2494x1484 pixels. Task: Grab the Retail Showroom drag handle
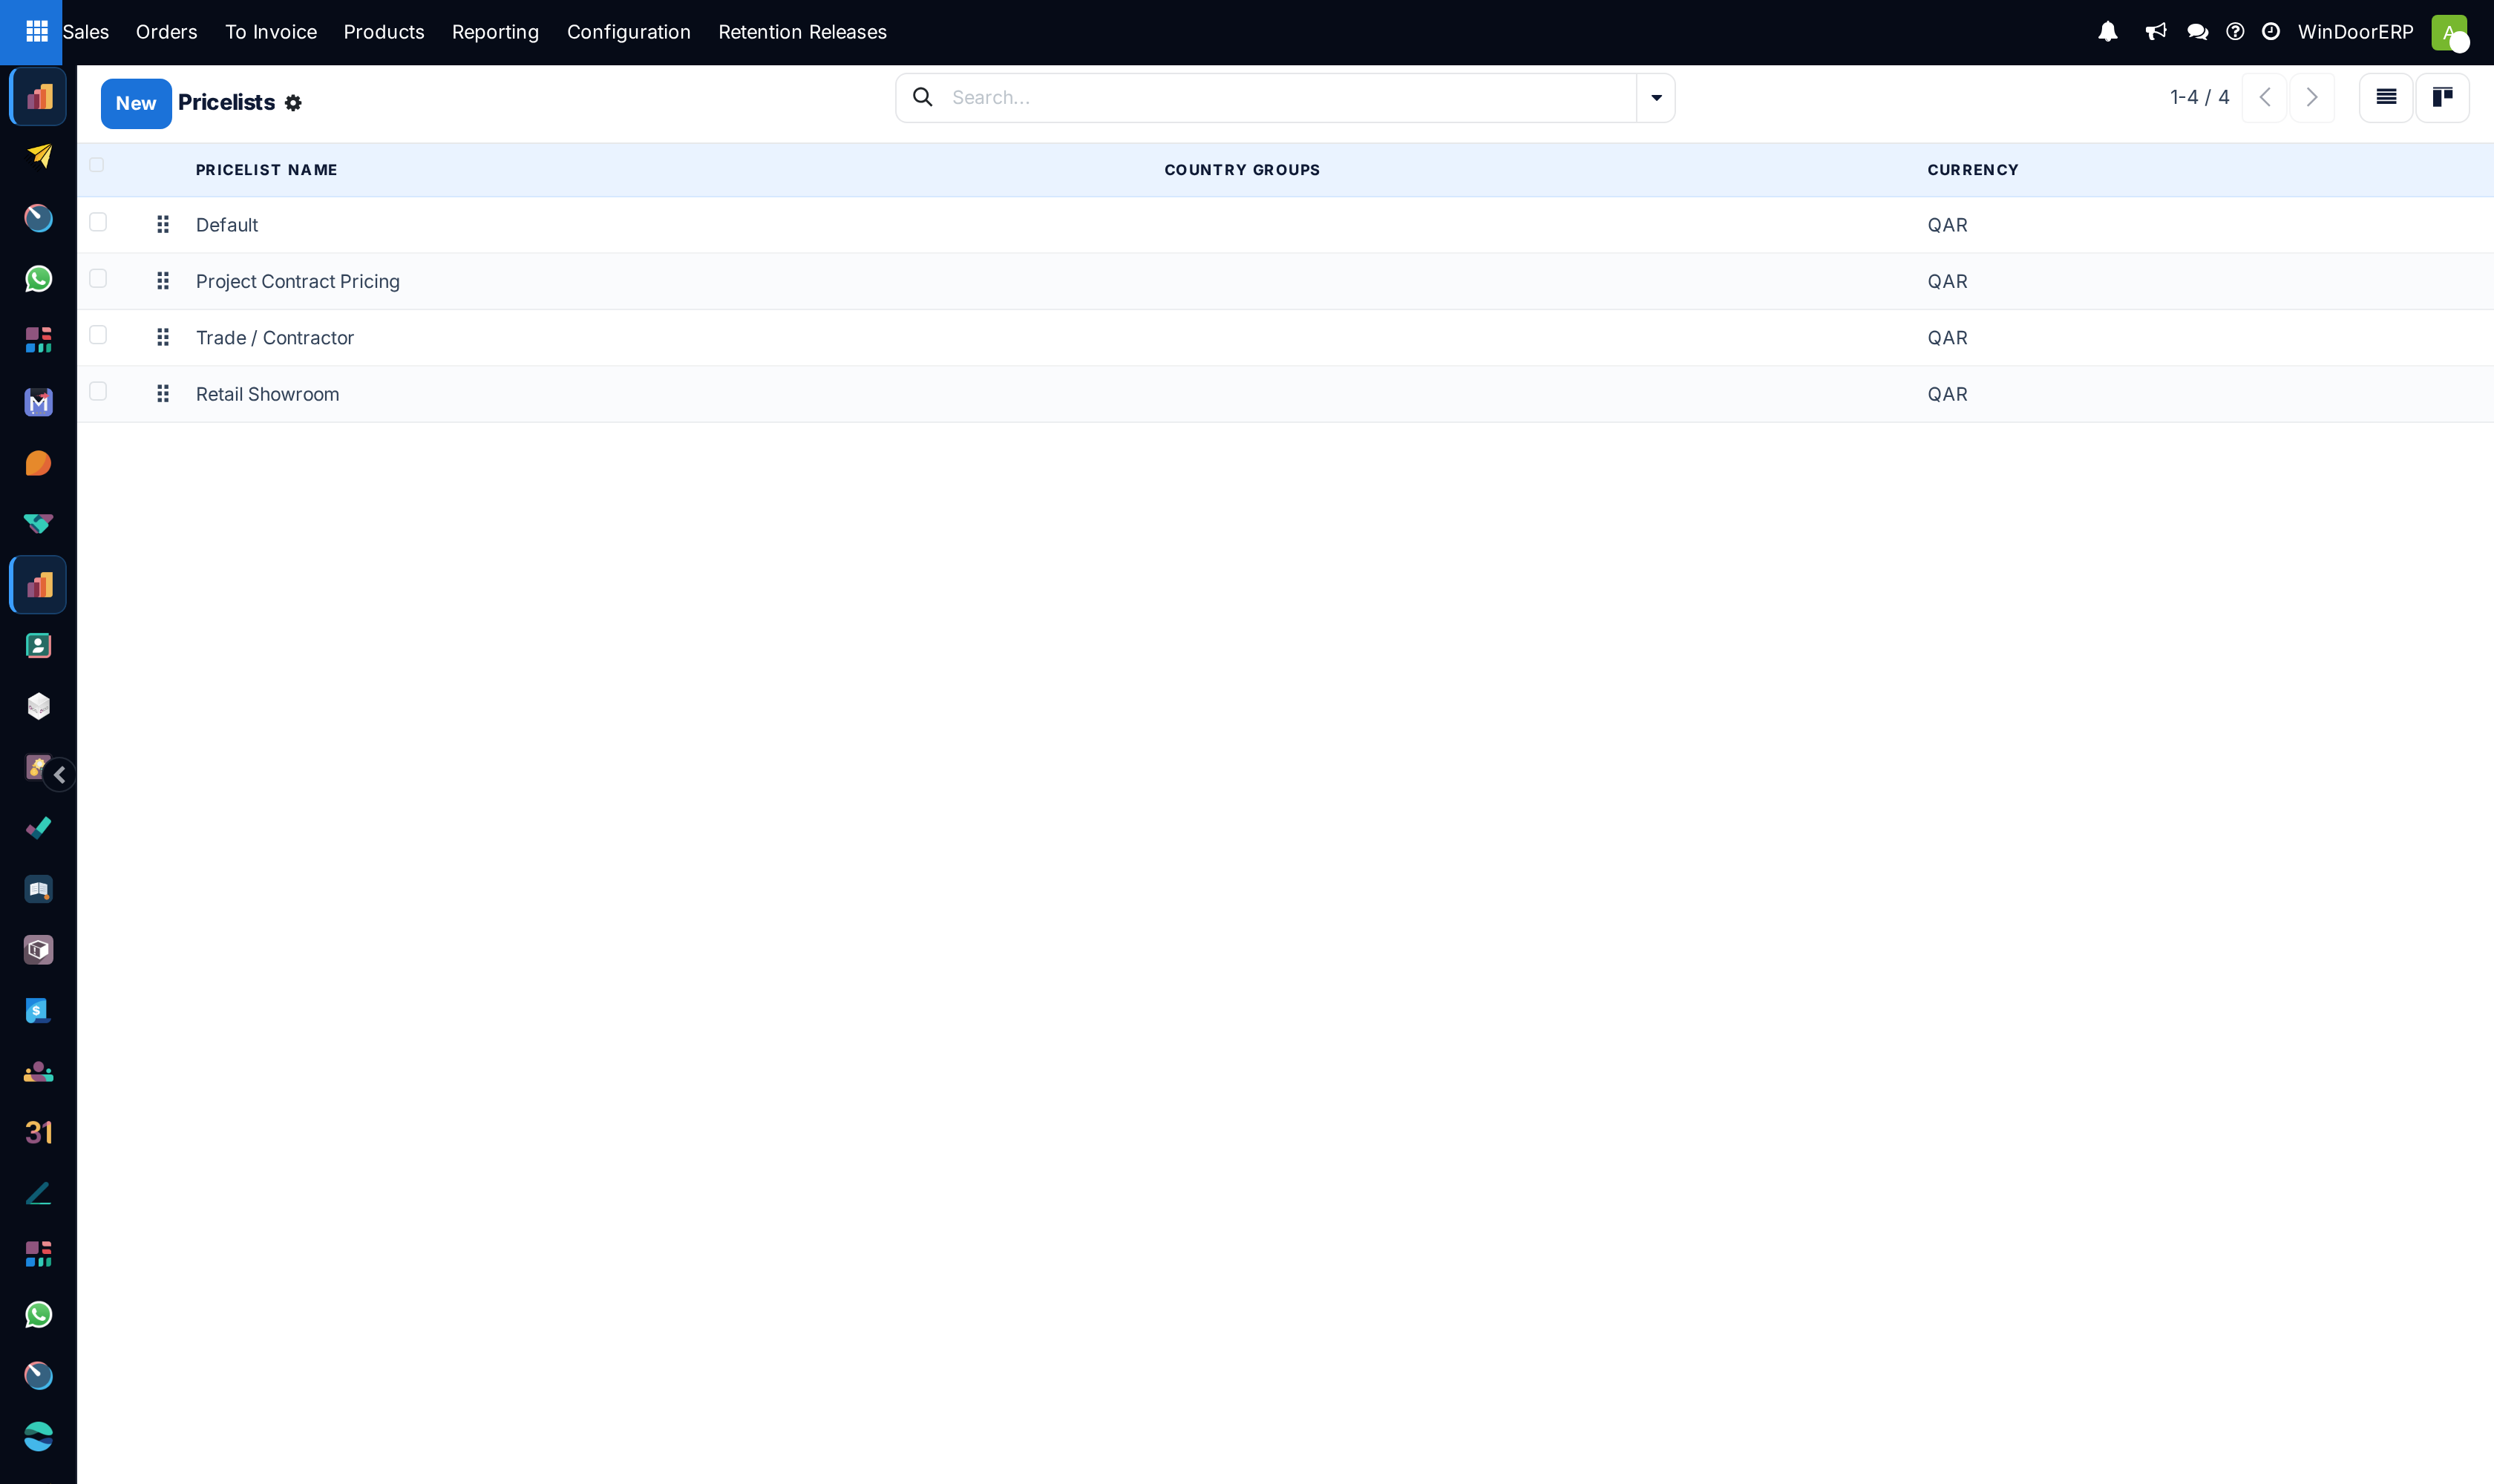point(163,394)
